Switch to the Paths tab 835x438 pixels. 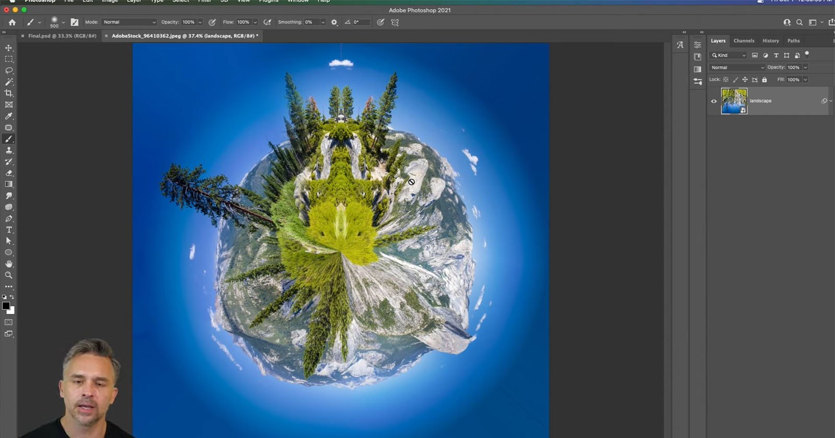pyautogui.click(x=793, y=41)
